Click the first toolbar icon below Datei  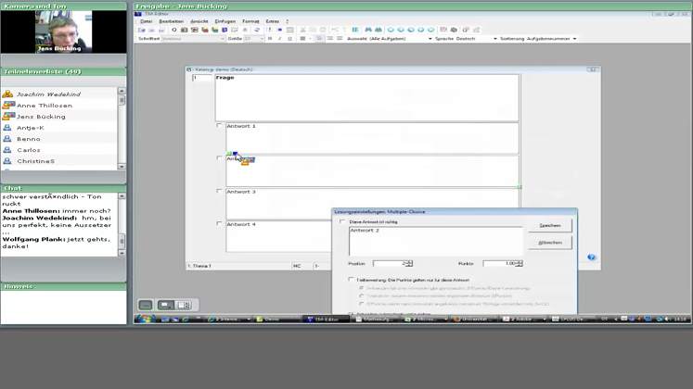[142, 30]
